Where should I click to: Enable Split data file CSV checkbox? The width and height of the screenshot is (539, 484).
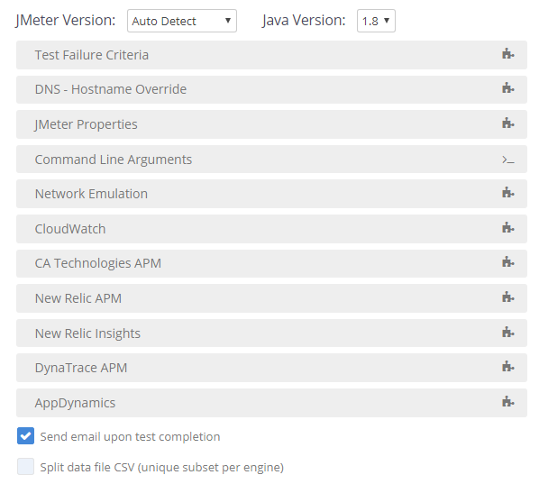coord(26,467)
